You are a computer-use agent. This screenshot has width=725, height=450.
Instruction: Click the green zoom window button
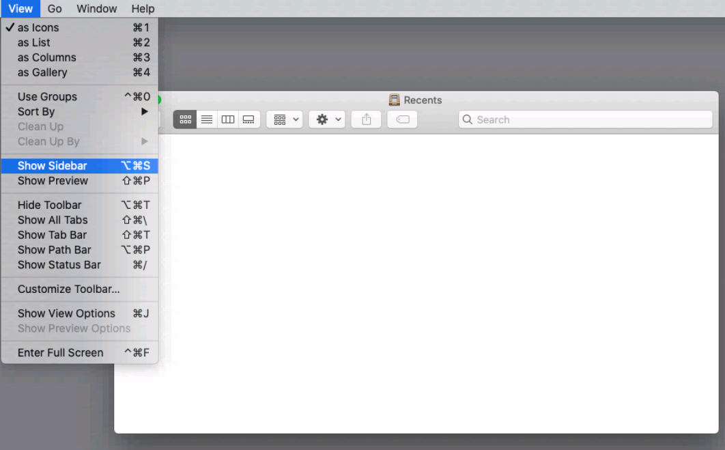(x=158, y=100)
